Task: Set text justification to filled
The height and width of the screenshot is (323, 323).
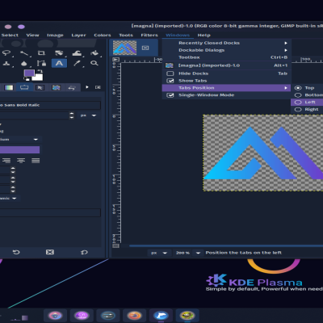Action: click(x=36, y=161)
